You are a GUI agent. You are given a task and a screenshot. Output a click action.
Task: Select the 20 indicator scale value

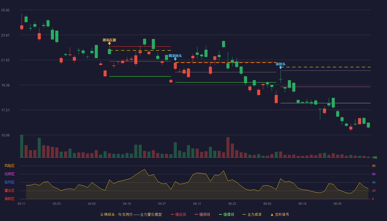pos(374,191)
